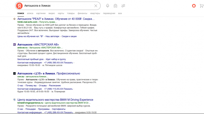The height and width of the screenshot is (114, 204).
Task: Open BMW M Driving Experience result title
Action: (x=55, y=100)
